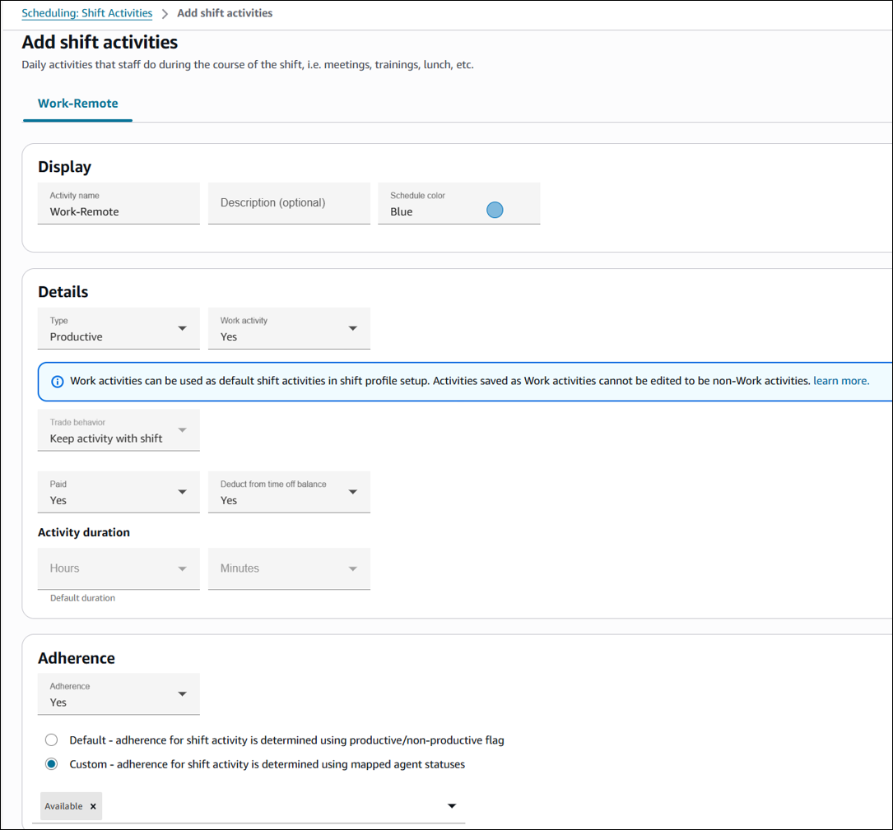The image size is (893, 830).
Task: Click the info icon in the work activities notice
Action: (58, 382)
